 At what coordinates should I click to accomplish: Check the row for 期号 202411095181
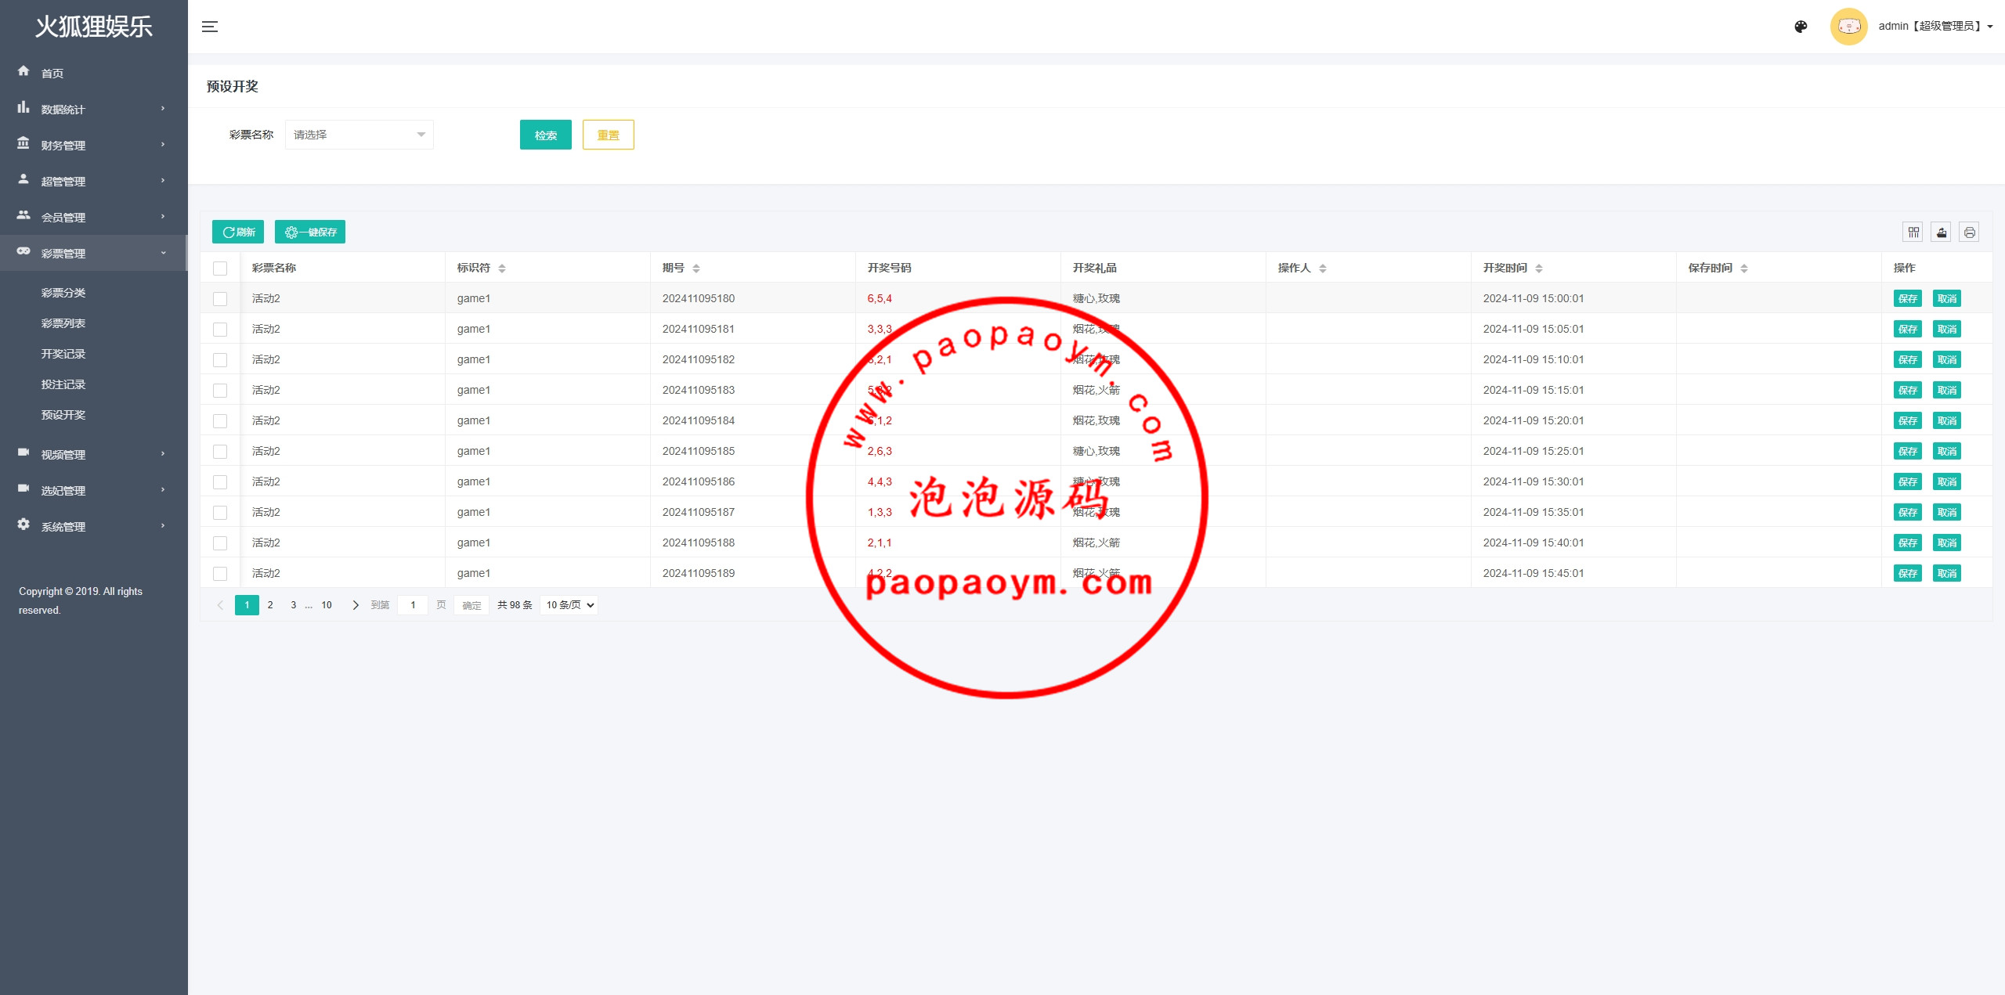pos(220,330)
